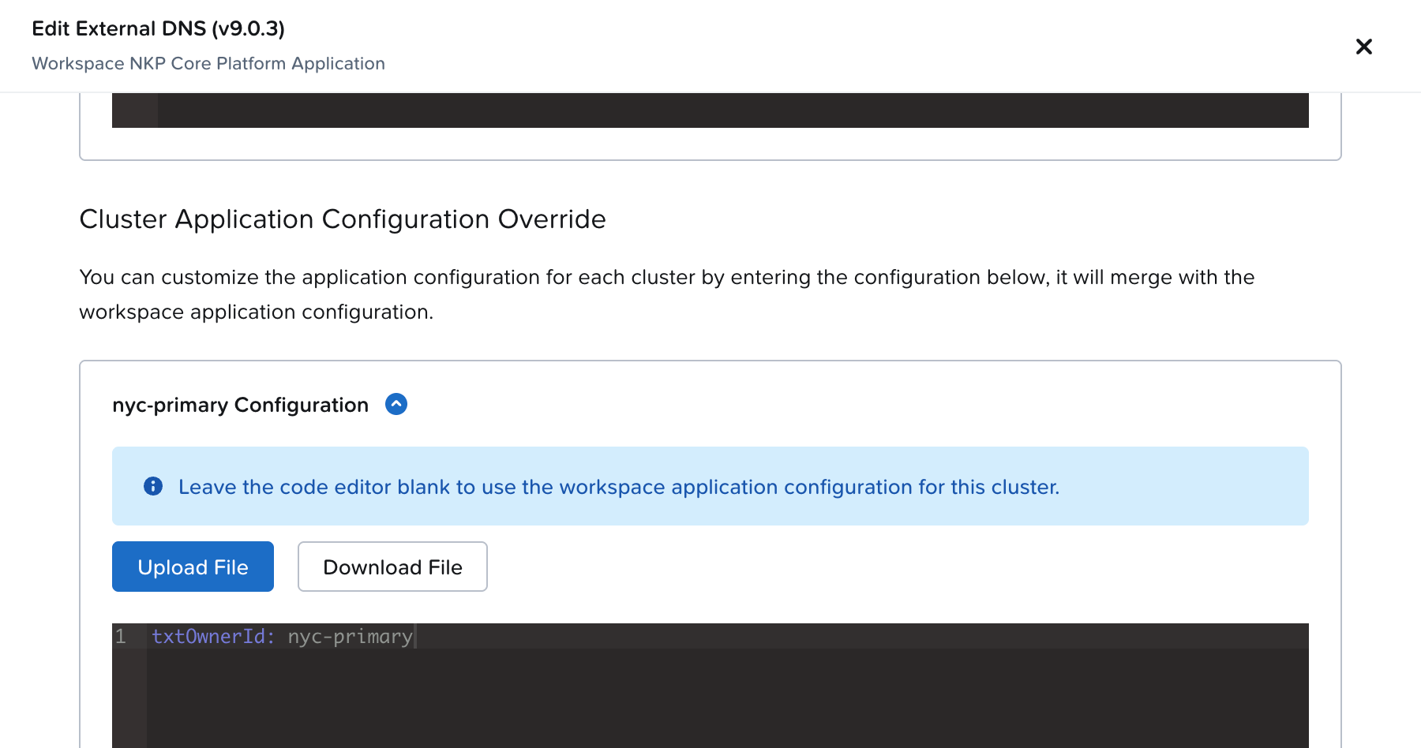Viewport: 1421px width, 748px height.
Task: Click the Upload File button
Action: coord(193,567)
